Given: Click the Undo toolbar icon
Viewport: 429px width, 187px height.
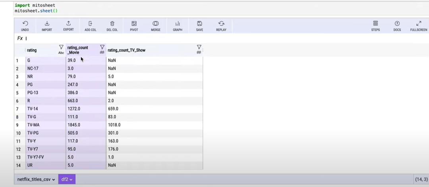Looking at the screenshot, I should pyautogui.click(x=25, y=23).
